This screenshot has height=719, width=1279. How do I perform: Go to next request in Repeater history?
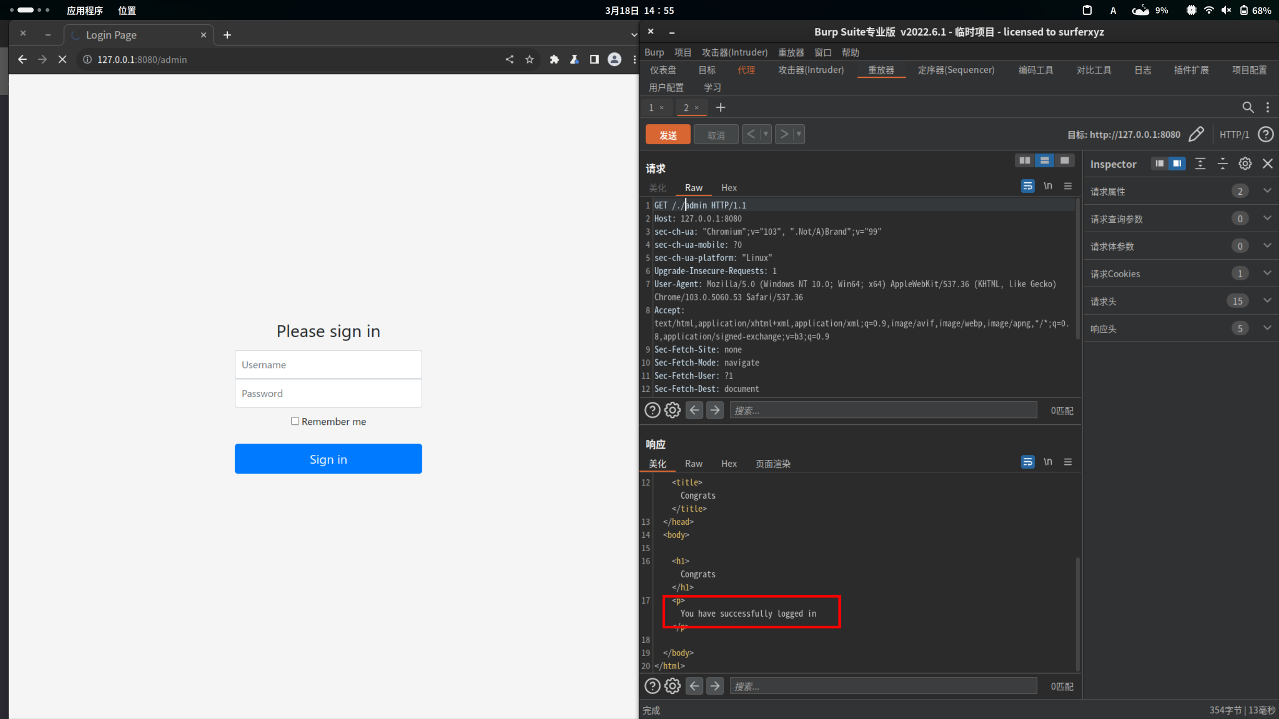(x=784, y=134)
